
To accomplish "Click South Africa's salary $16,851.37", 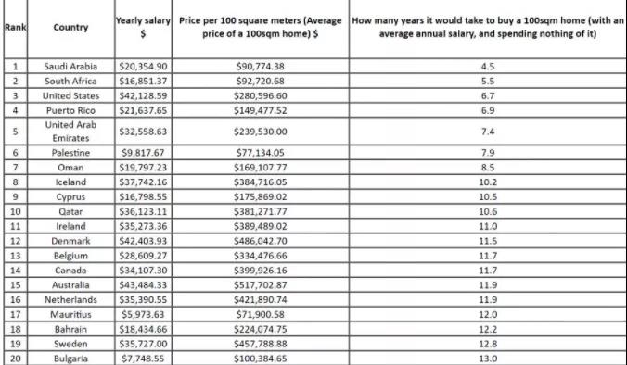I will point(143,82).
